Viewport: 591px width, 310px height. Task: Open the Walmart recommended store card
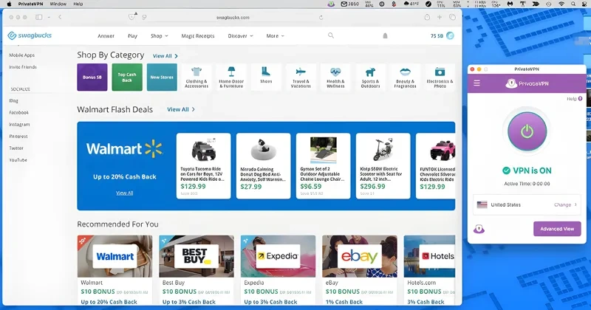pyautogui.click(x=115, y=270)
